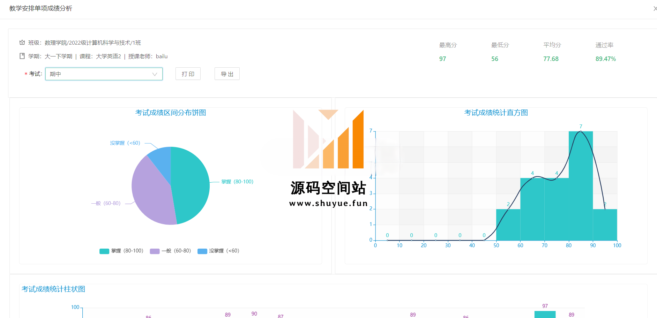The image size is (657, 318).
Task: Open the 考试 dropdown showing 期中
Action: (104, 74)
